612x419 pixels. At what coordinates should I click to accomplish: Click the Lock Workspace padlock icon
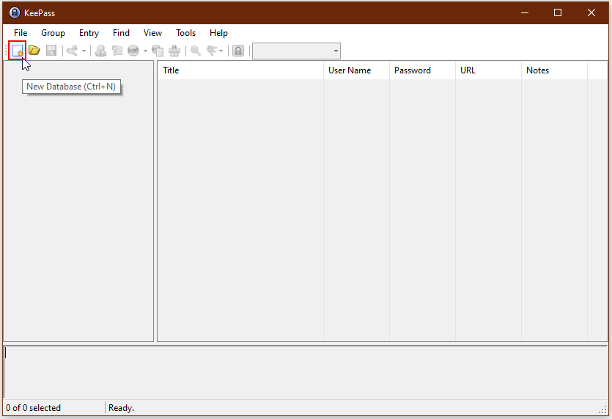pyautogui.click(x=238, y=51)
